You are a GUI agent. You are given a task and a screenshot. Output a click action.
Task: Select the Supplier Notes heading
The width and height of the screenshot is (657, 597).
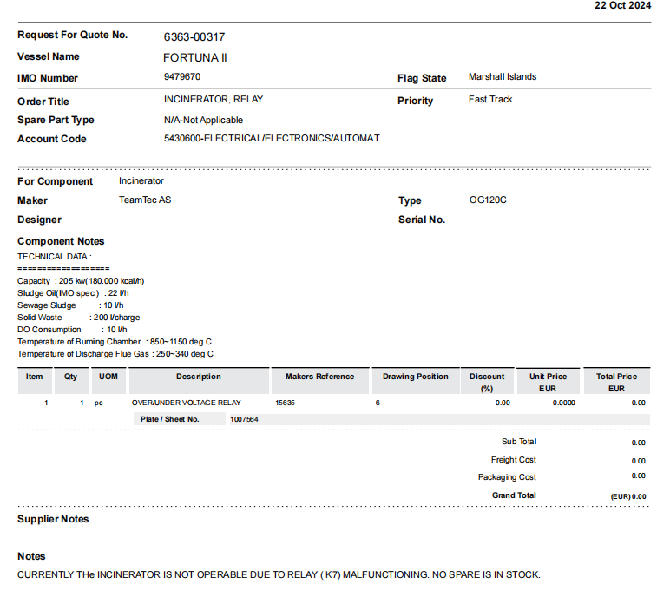[53, 519]
